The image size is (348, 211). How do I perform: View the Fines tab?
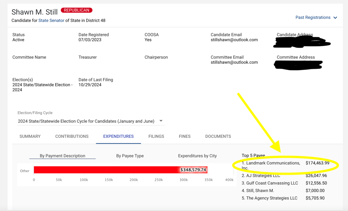(x=185, y=136)
